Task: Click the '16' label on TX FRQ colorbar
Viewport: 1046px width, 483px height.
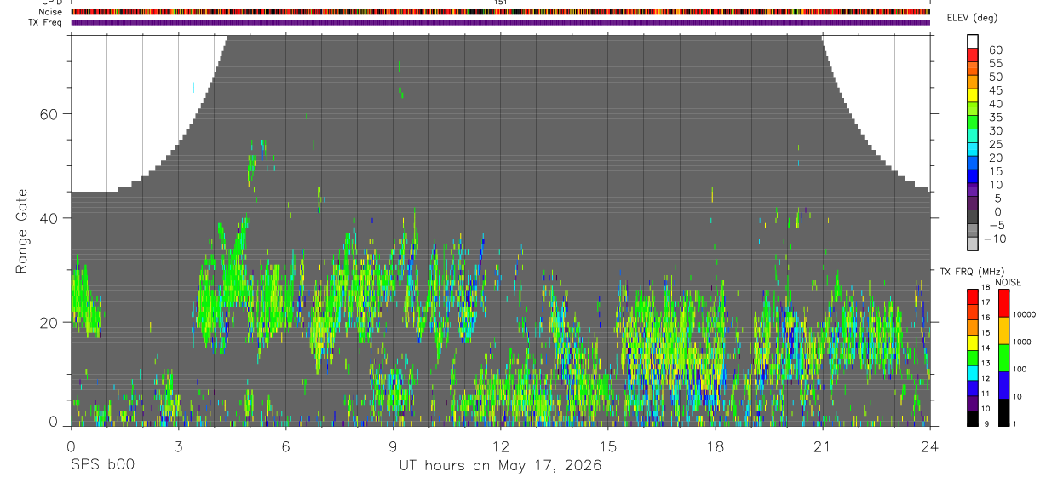Action: tap(986, 318)
